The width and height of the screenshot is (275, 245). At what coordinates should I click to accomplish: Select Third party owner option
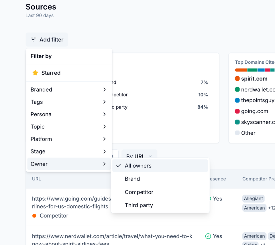139,205
